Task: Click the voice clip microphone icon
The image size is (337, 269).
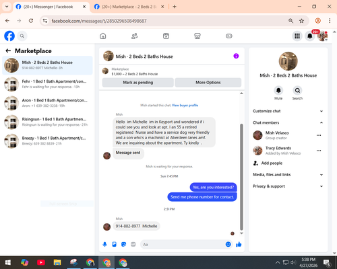Action: [x=104, y=244]
